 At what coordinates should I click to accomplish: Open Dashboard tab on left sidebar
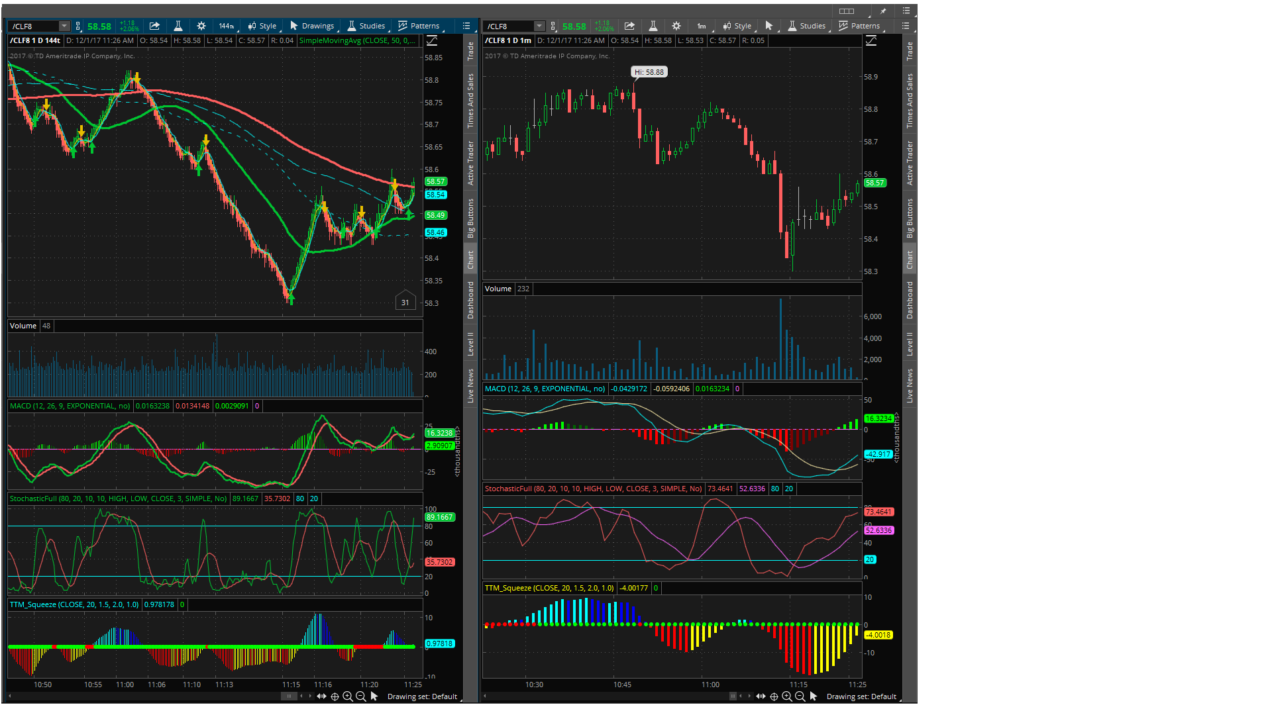(x=470, y=300)
